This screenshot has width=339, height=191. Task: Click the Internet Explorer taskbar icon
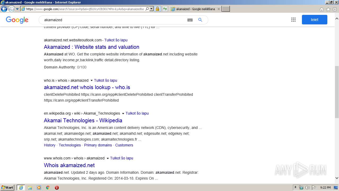(21, 188)
